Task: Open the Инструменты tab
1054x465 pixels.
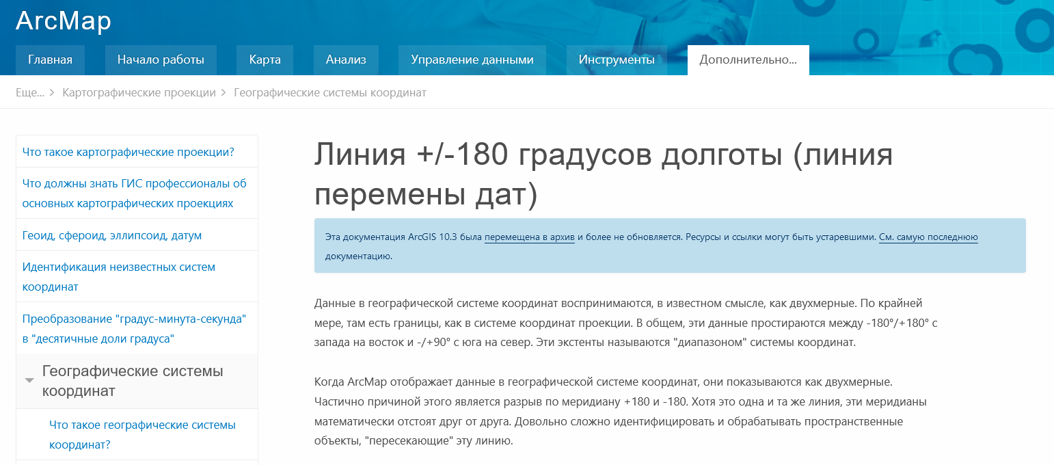Action: tap(617, 60)
